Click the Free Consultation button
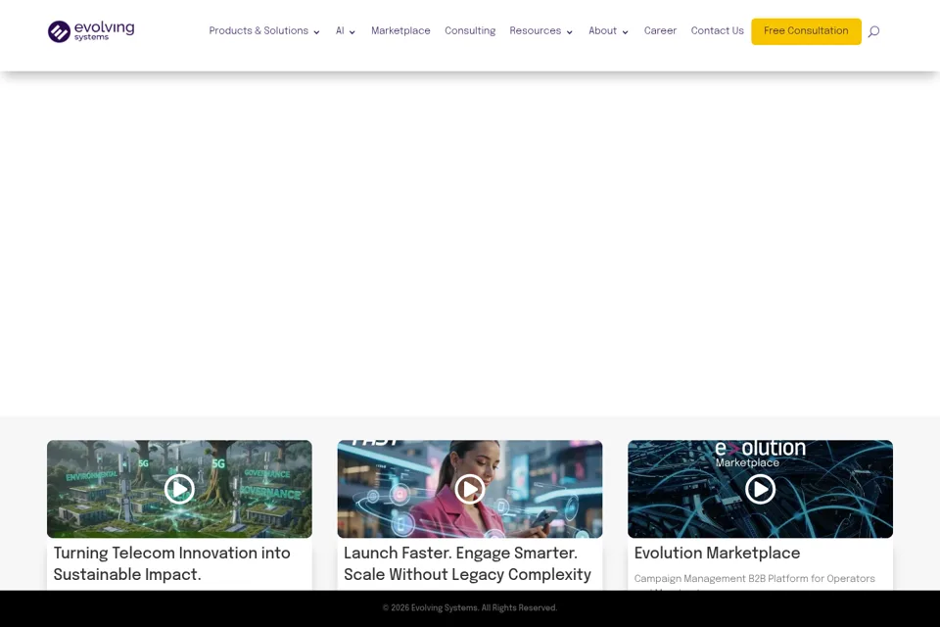Image resolution: width=940 pixels, height=627 pixels. coord(806,31)
